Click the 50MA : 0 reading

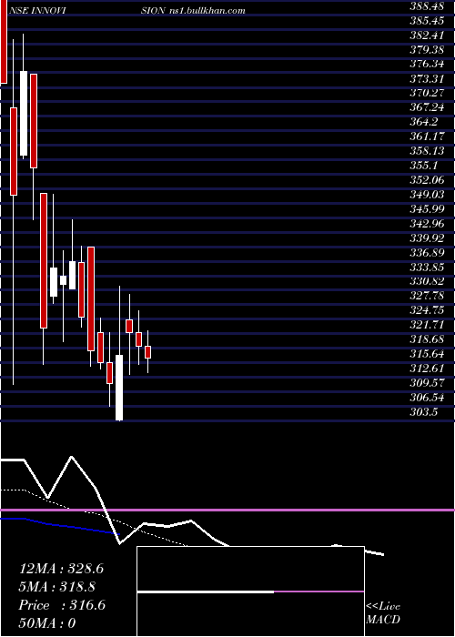pyautogui.click(x=47, y=623)
